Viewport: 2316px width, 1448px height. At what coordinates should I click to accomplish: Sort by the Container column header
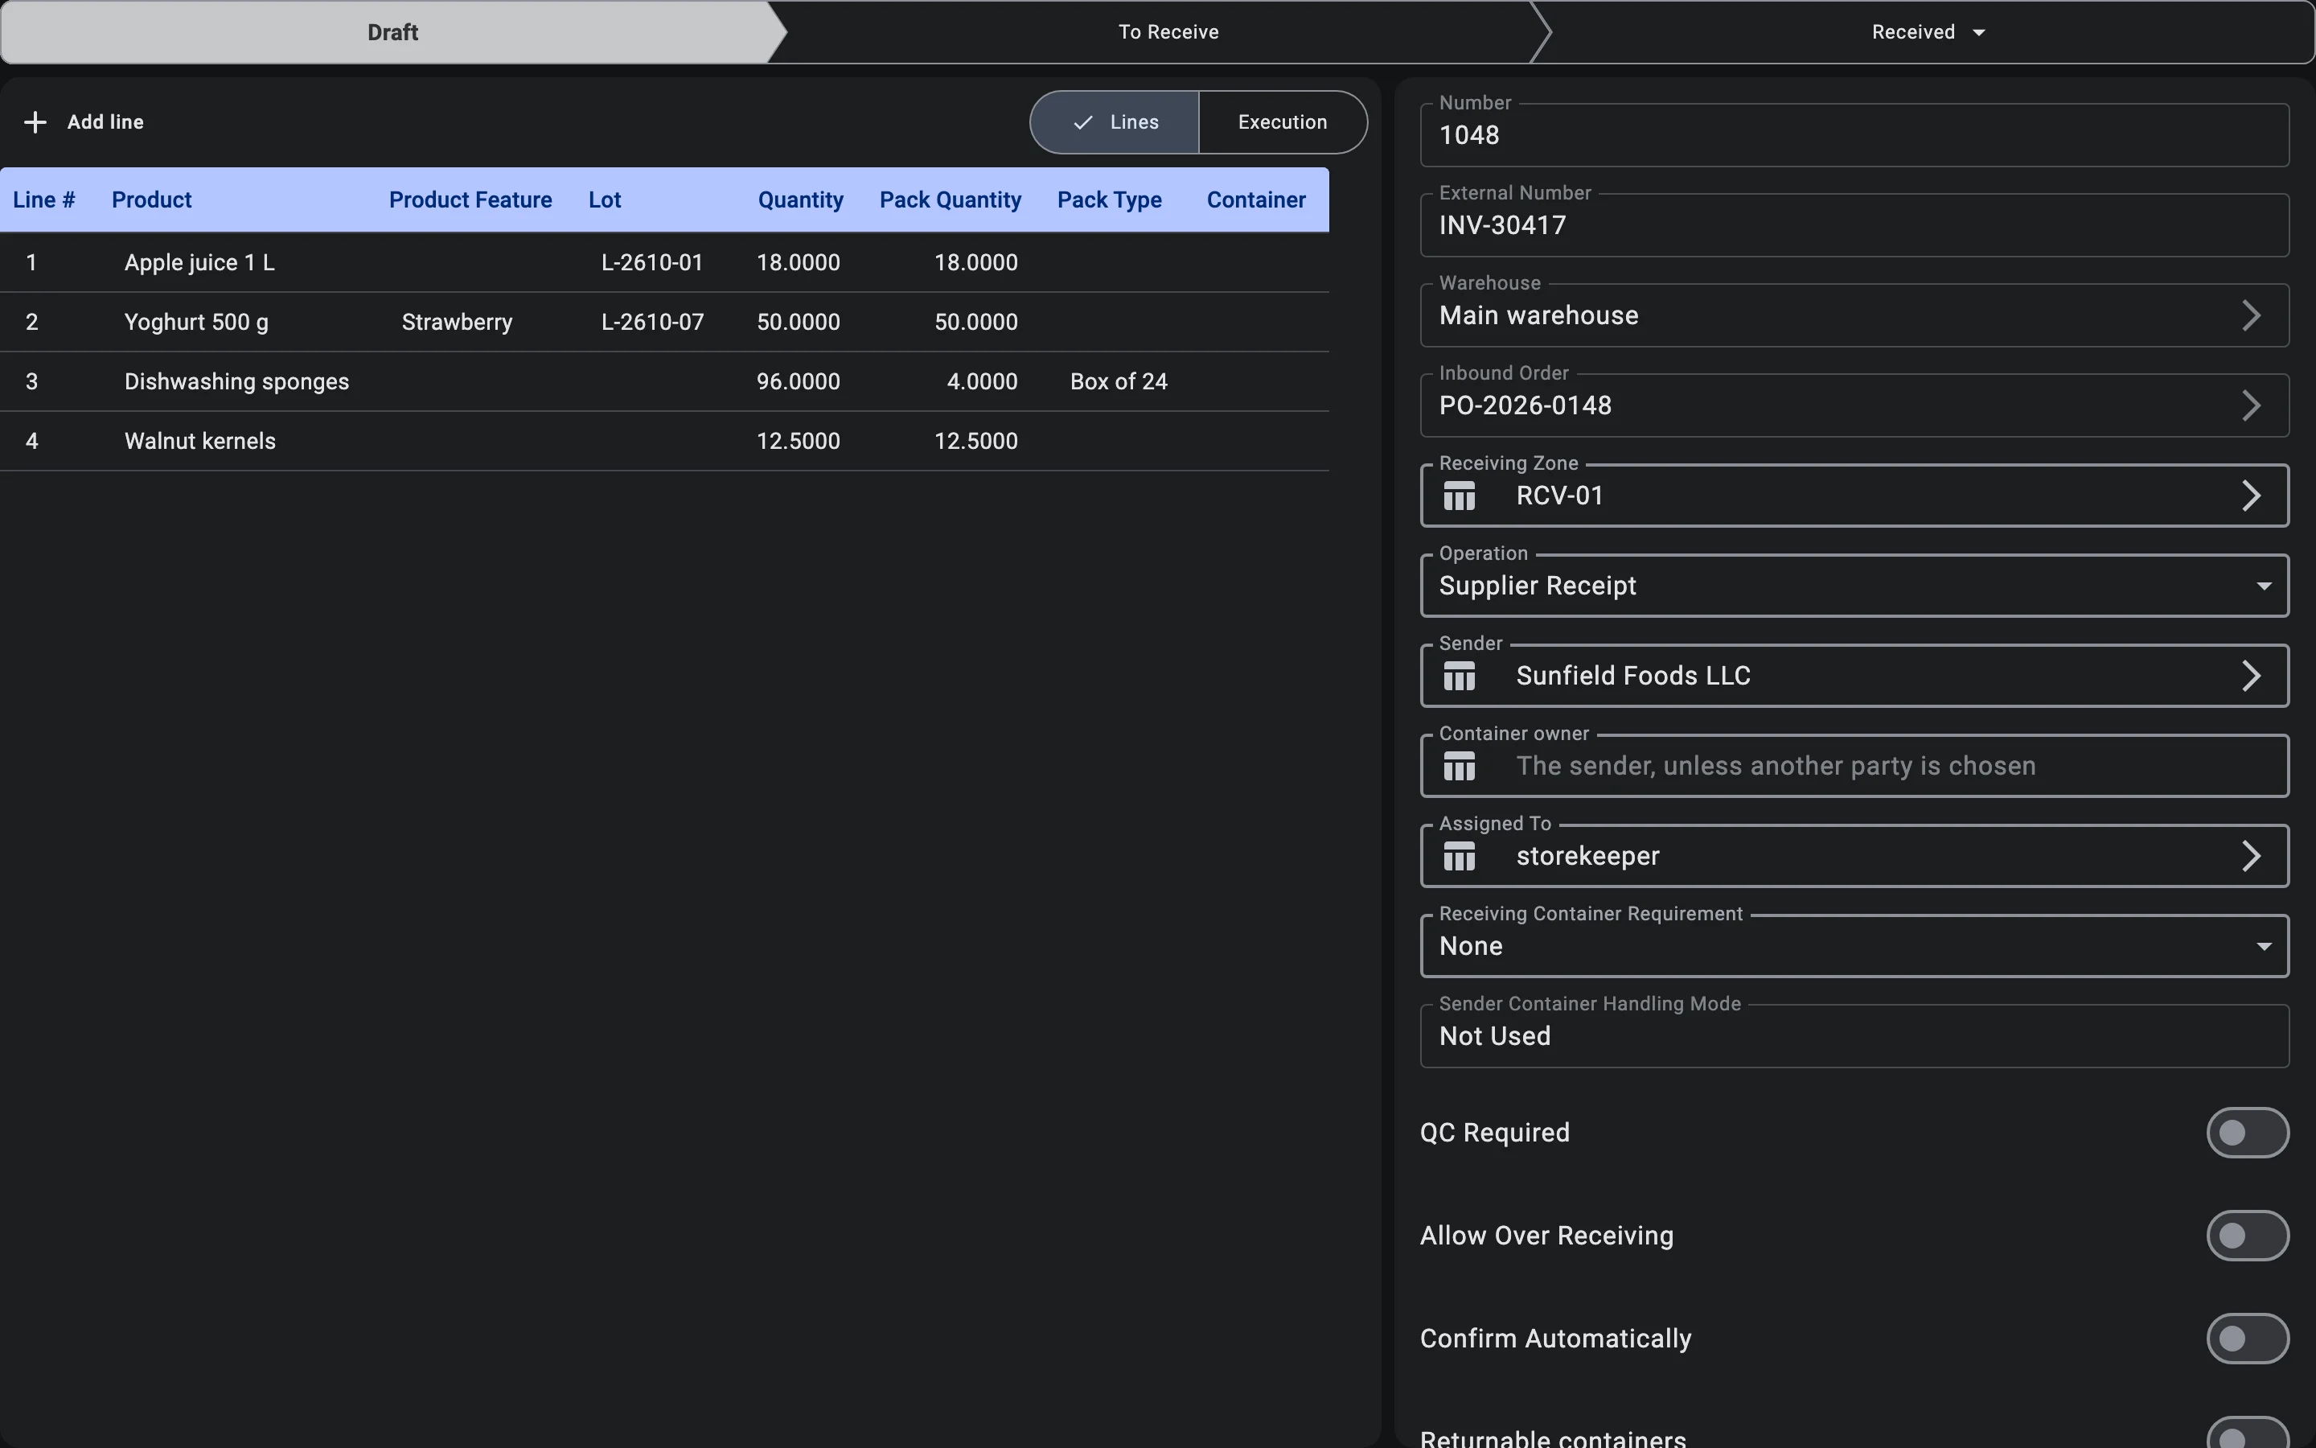click(1255, 200)
